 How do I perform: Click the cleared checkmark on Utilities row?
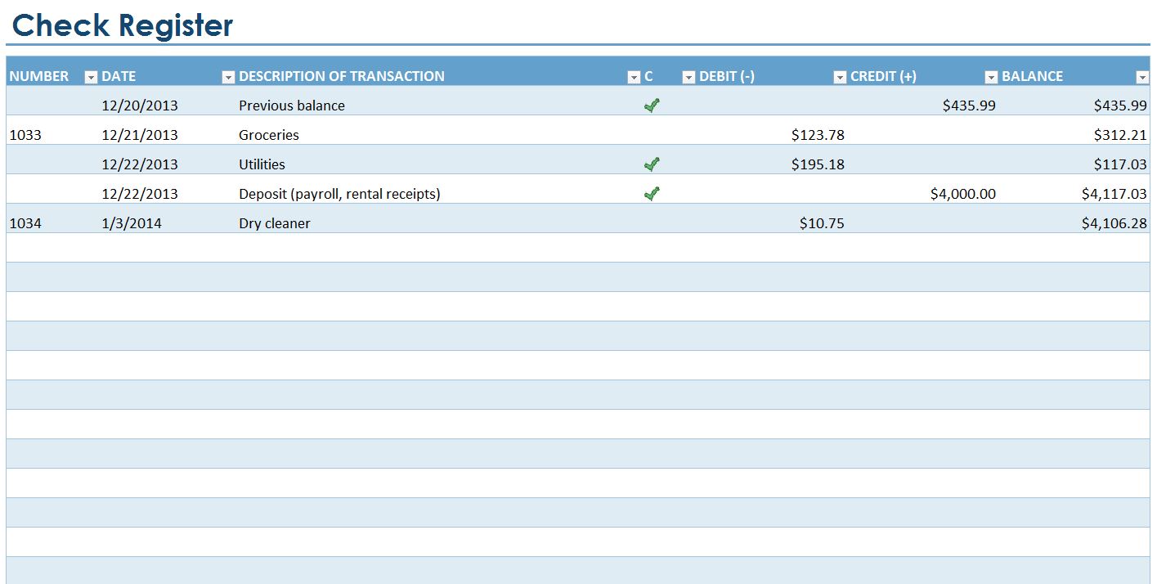point(651,164)
